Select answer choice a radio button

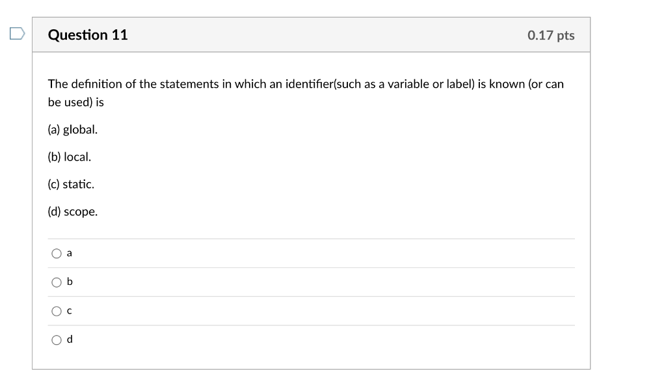pos(57,253)
